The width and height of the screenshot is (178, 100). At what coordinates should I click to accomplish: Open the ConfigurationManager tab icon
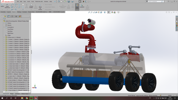[12, 16]
